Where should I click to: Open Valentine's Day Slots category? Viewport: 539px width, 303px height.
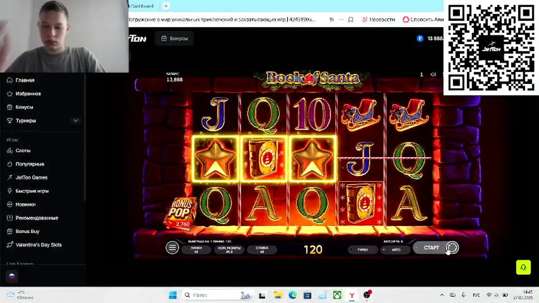pyautogui.click(x=38, y=245)
